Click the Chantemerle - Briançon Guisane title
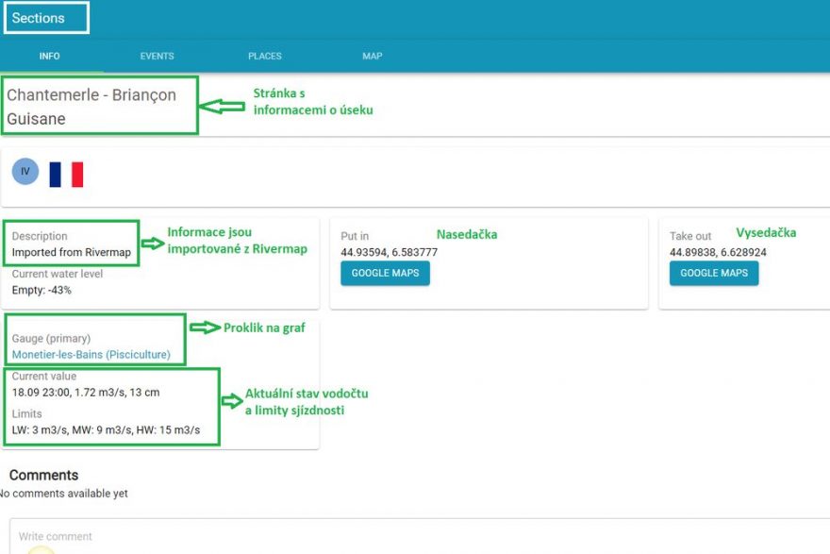The height and width of the screenshot is (554, 830). click(91, 107)
